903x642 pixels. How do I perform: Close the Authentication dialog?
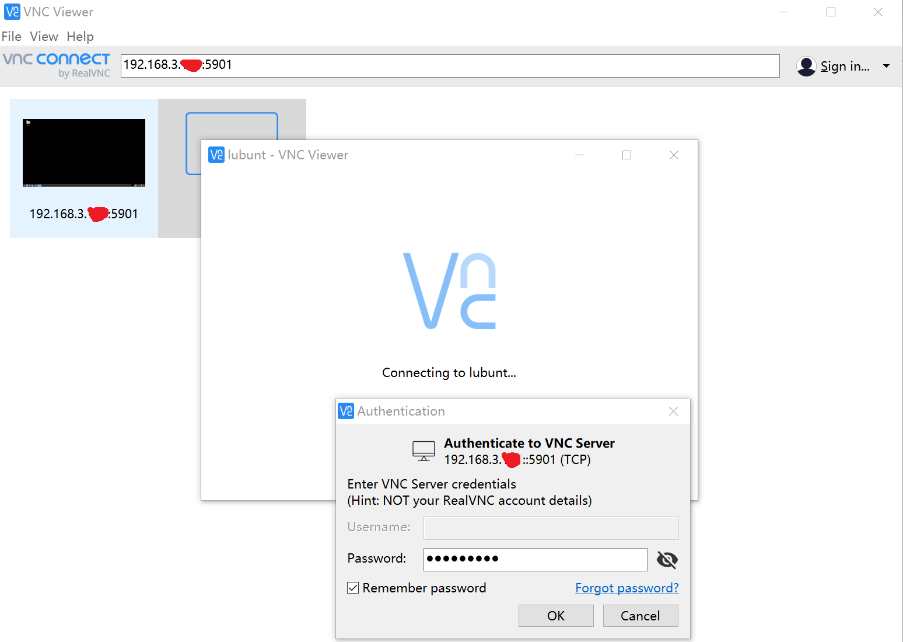[x=673, y=411]
